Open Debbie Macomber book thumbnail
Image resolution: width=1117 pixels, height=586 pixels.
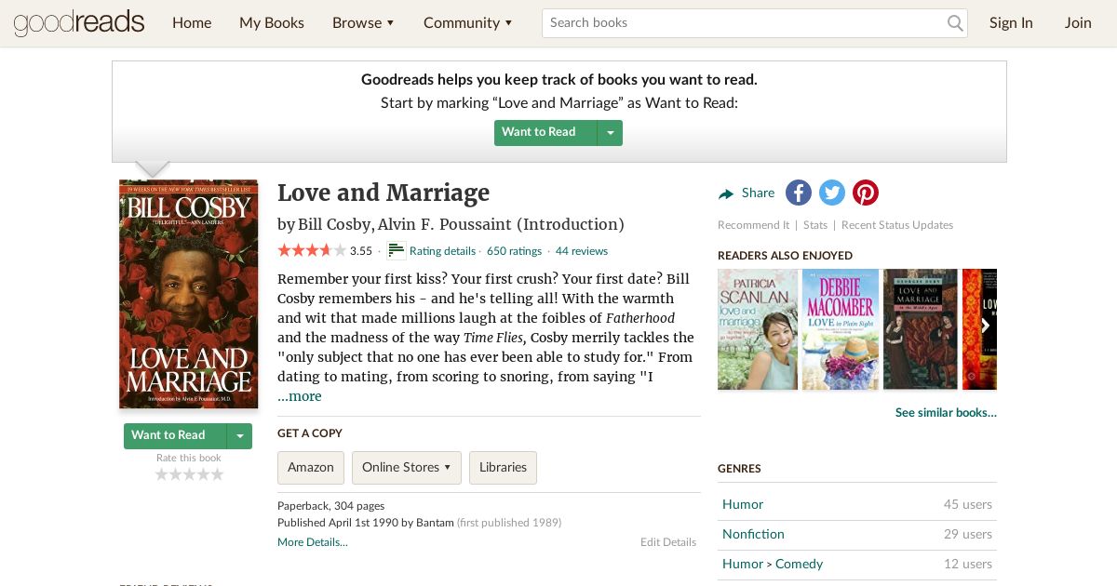841,329
